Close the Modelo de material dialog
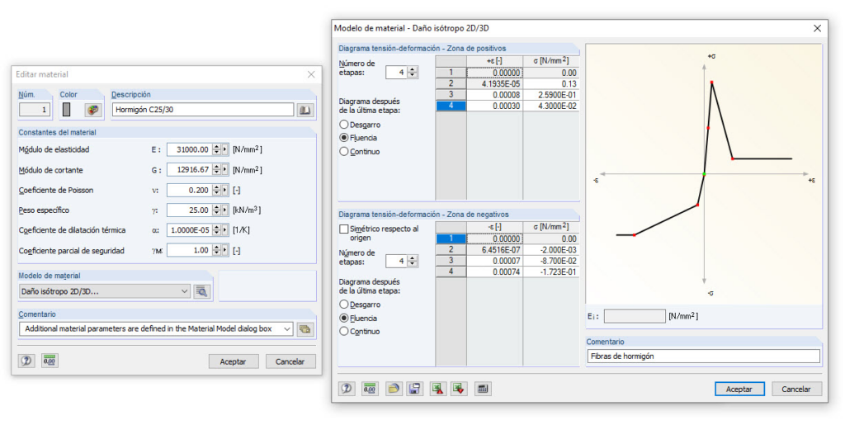845x425 pixels. [817, 28]
